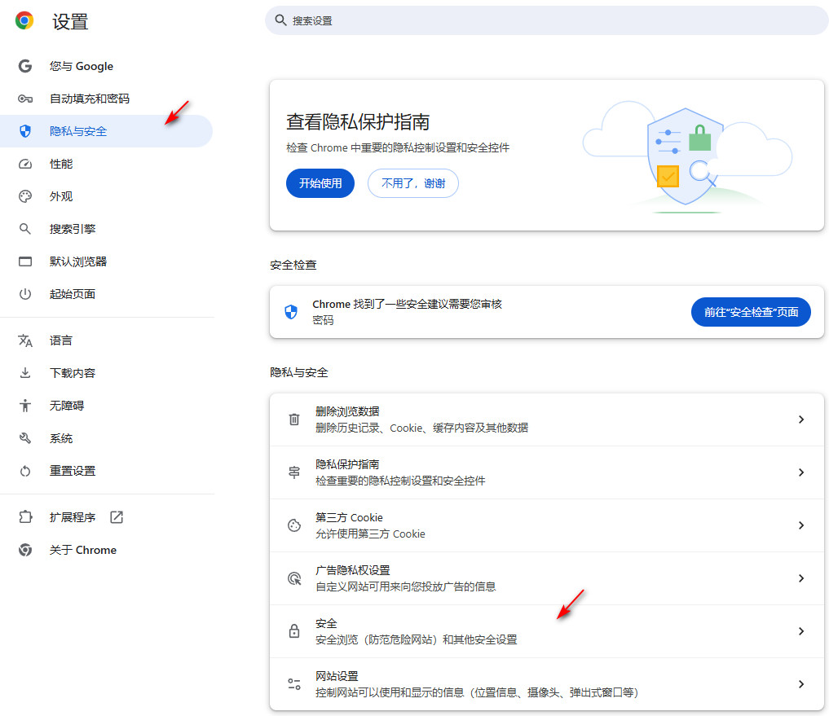Click the sliders icon for 网站设置
The image size is (829, 716).
click(x=294, y=683)
